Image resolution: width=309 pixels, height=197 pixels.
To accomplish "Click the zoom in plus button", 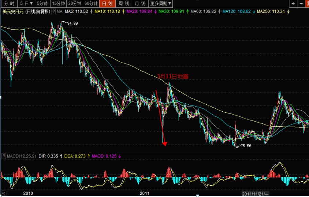I will (293, 4).
